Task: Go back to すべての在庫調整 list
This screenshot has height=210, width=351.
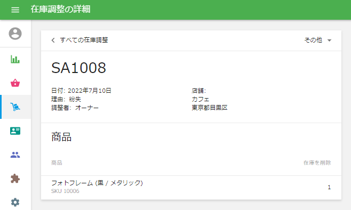Action: point(84,41)
